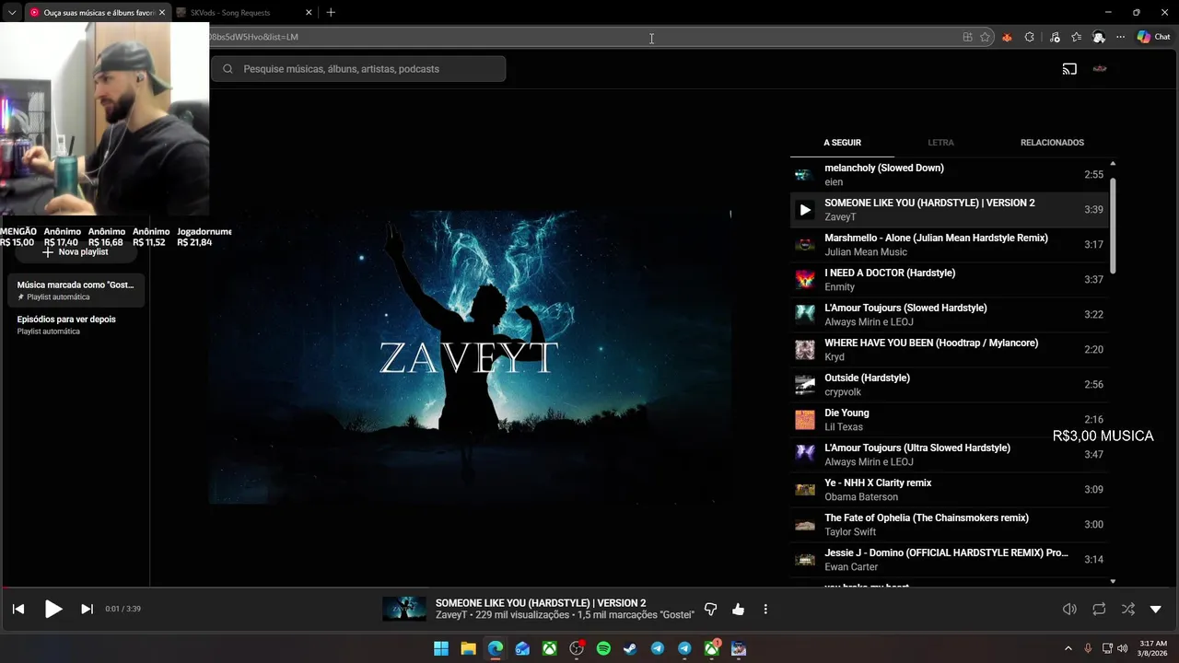Click the search magnifier icon
This screenshot has height=663, width=1179.
228,69
